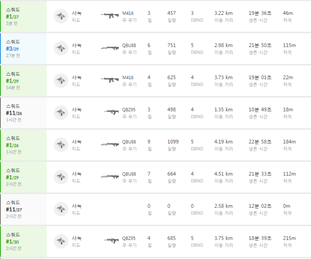Click the QBZ95 weapon icon in the #1/30 match
This screenshot has height=259, width=311.
[111, 240]
